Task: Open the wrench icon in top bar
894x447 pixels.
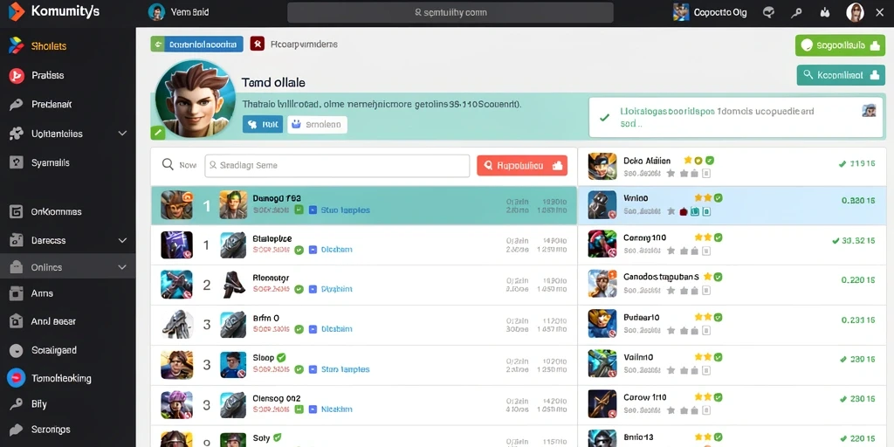Action: click(797, 12)
